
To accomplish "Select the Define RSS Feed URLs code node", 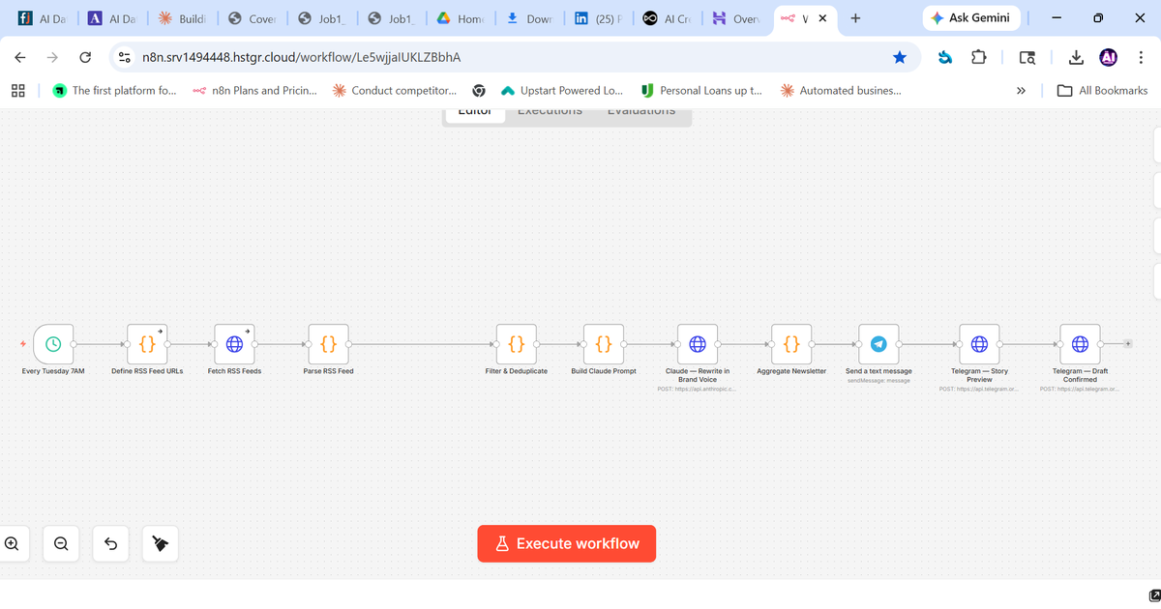I will coord(147,343).
